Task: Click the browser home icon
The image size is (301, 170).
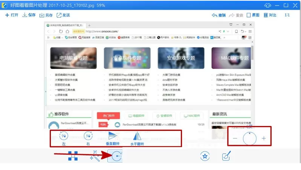Action: 67,32
